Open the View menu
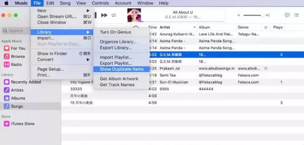Screen dimensions: 304x145 coord(81,3)
